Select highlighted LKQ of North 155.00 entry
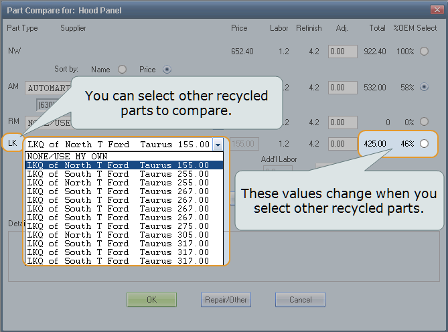Image resolution: width=448 pixels, height=332 pixels. point(118,165)
